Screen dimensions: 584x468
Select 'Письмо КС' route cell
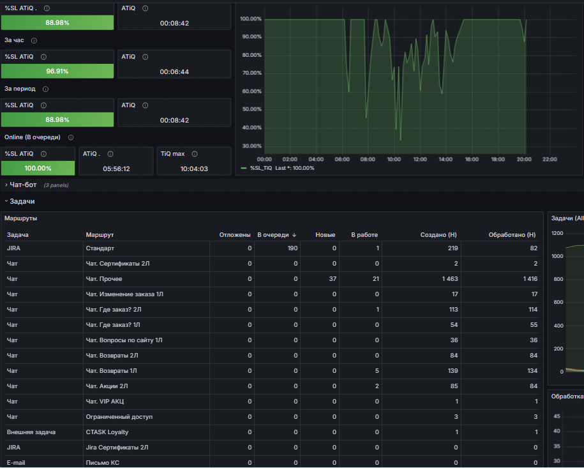pyautogui.click(x=146, y=463)
